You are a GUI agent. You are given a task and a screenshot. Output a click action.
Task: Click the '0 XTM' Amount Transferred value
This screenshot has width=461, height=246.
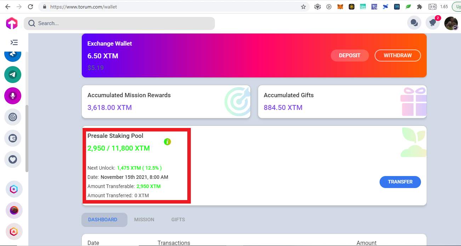142,195
